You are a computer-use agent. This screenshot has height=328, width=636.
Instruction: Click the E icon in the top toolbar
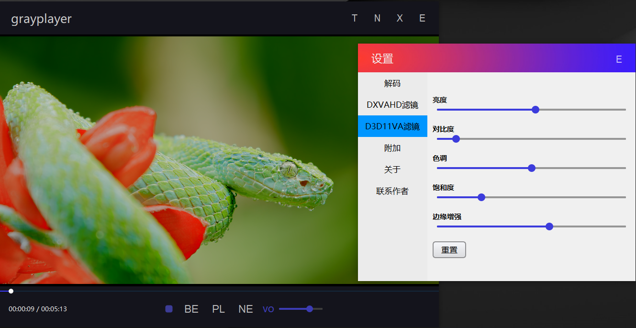(422, 18)
